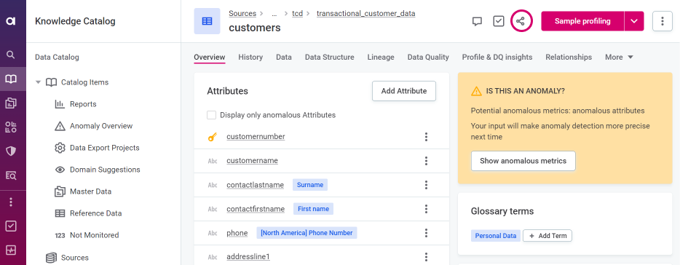The width and height of the screenshot is (680, 265).
Task: Open options for customernumber attribute
Action: 427,137
